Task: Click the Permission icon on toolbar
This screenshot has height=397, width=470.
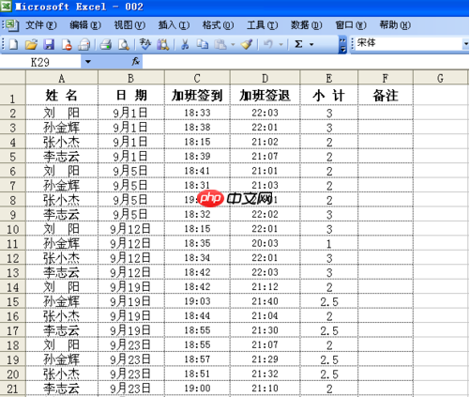Action: (x=67, y=44)
